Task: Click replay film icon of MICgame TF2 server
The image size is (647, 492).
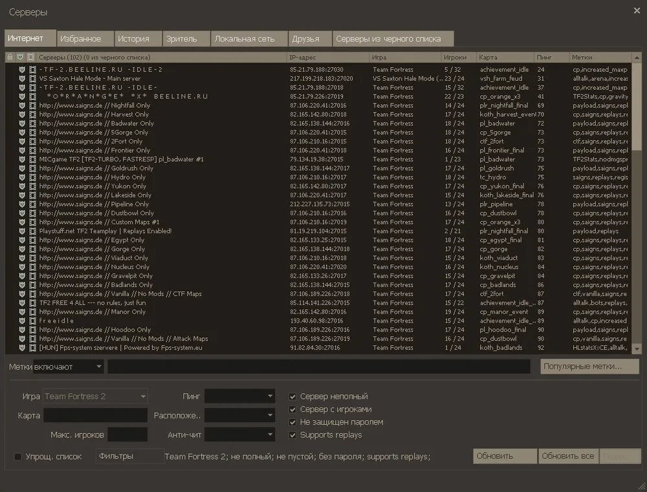Action: tap(32, 159)
